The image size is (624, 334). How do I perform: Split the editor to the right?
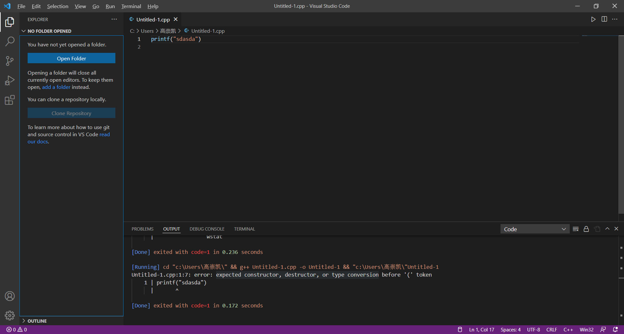coord(604,19)
